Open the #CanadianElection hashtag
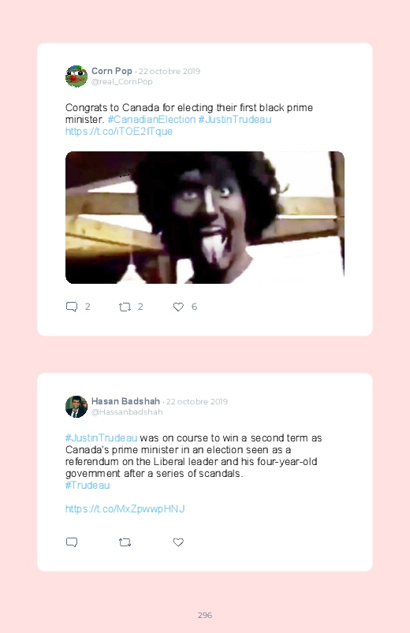Image resolution: width=410 pixels, height=633 pixels. (x=151, y=120)
